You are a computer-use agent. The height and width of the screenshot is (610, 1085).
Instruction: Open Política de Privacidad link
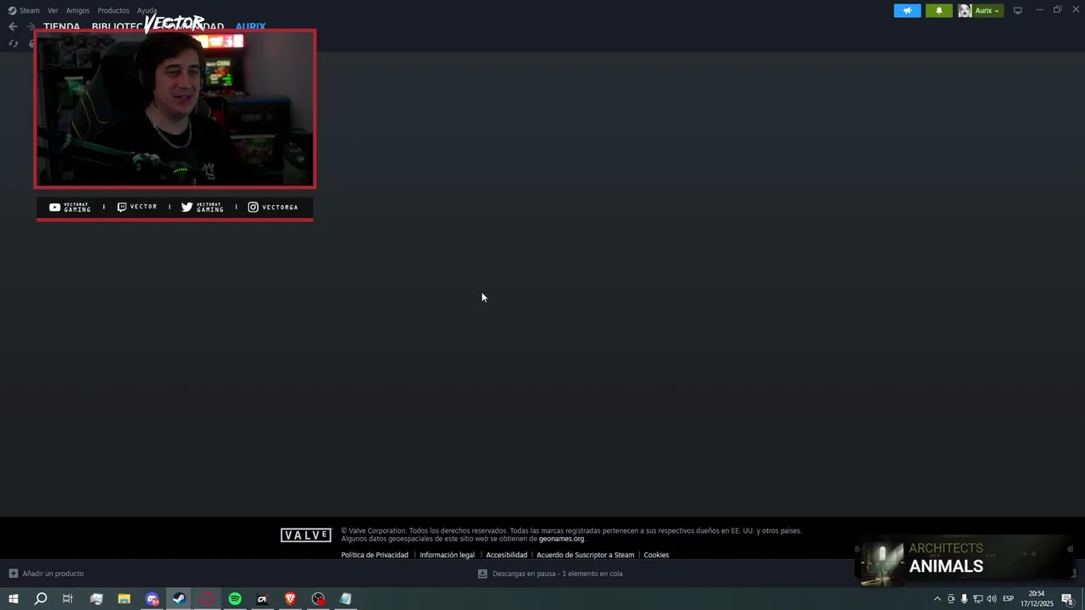375,555
